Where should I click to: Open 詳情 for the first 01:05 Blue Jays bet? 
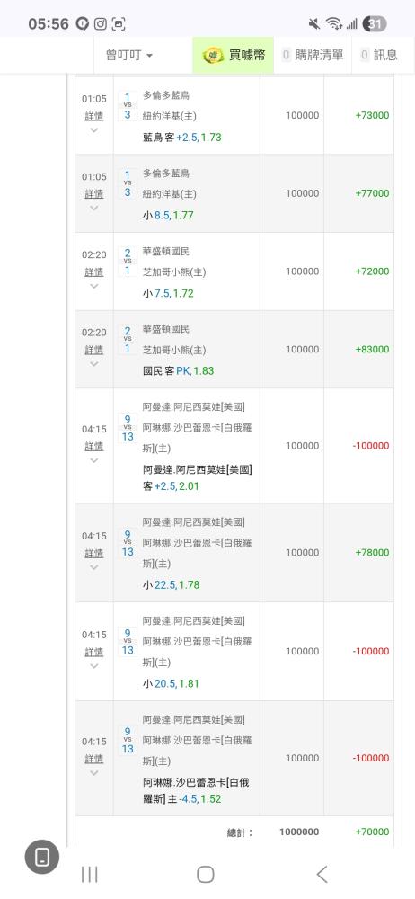94,116
